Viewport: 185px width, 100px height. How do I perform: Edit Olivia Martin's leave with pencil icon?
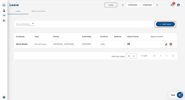pyautogui.click(x=166, y=44)
